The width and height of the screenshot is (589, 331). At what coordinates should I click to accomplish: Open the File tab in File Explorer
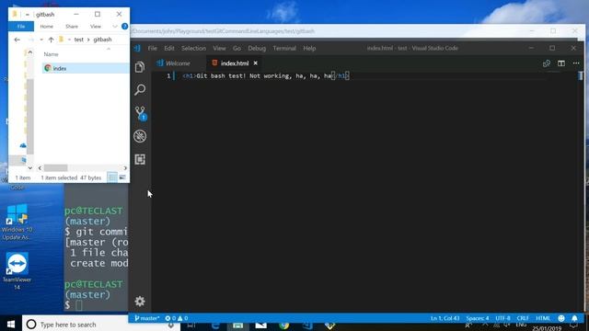(x=21, y=27)
